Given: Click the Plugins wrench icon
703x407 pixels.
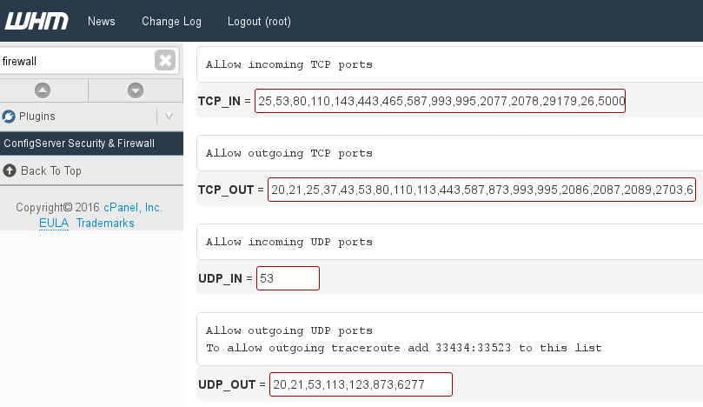Looking at the screenshot, I should [x=9, y=117].
